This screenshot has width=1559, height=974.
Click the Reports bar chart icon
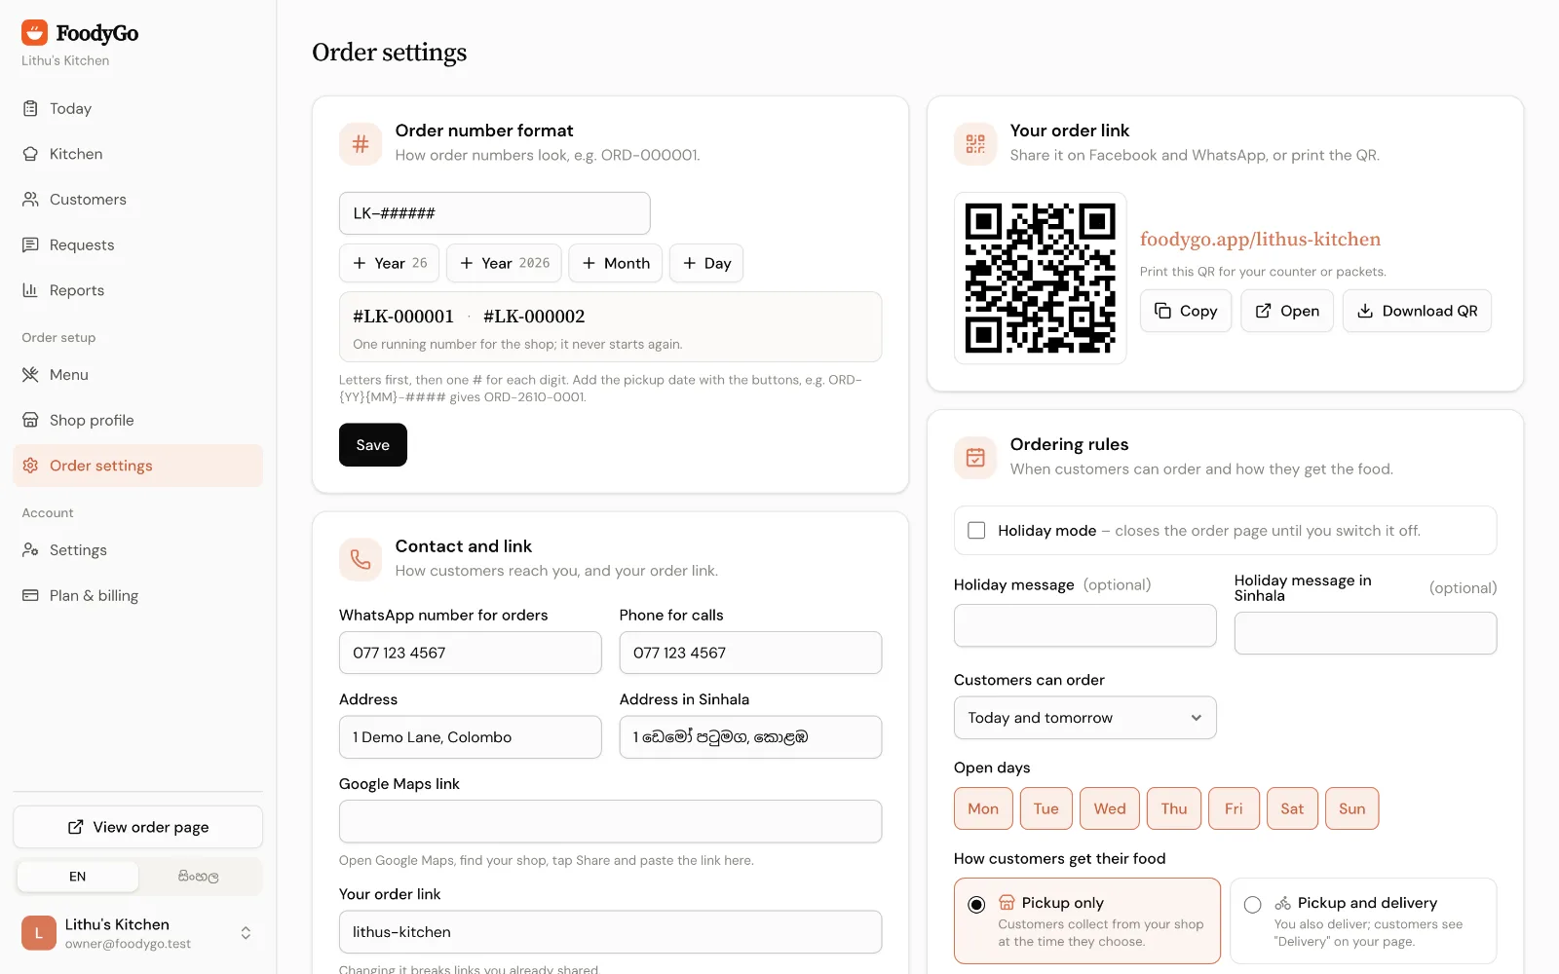point(30,290)
